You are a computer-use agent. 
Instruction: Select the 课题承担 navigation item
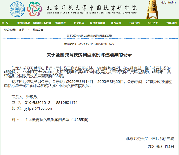pos(61,23)
